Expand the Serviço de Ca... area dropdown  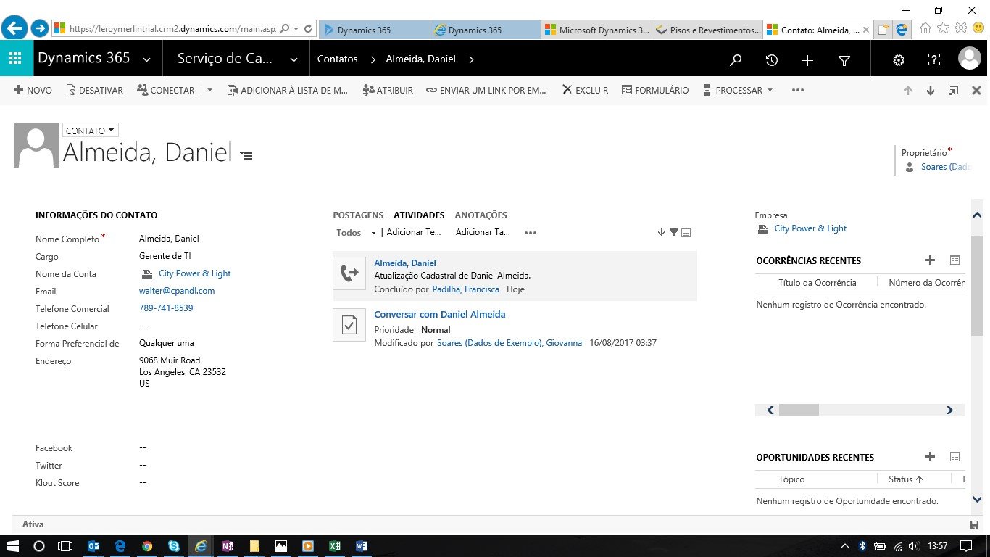pos(294,59)
